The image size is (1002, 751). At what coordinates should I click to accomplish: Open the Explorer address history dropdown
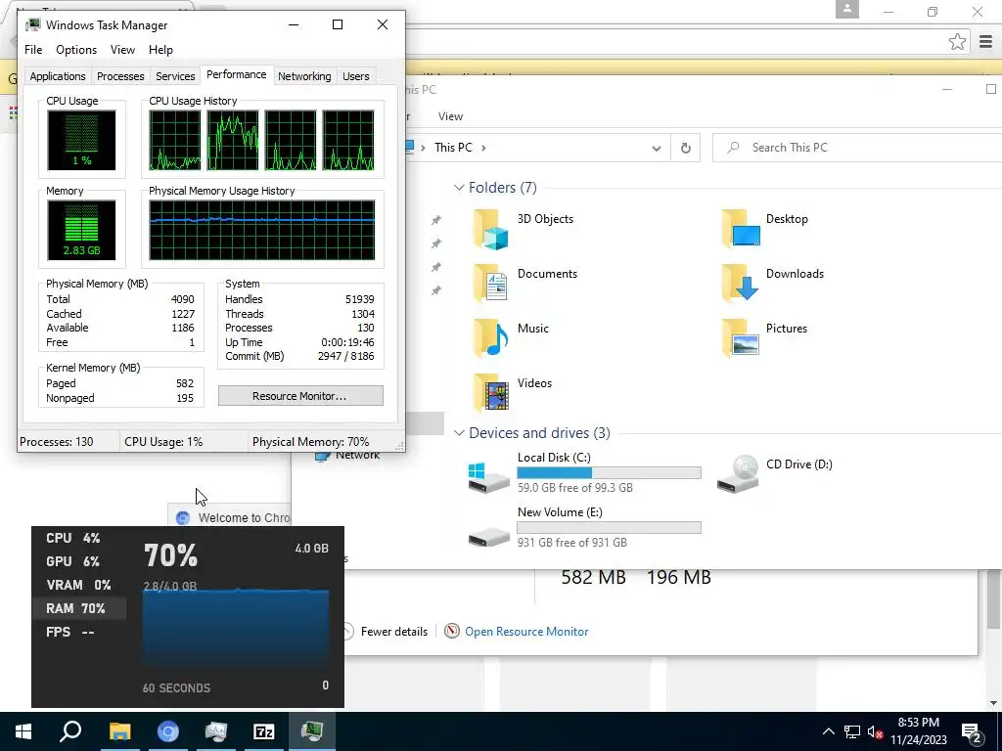[656, 148]
